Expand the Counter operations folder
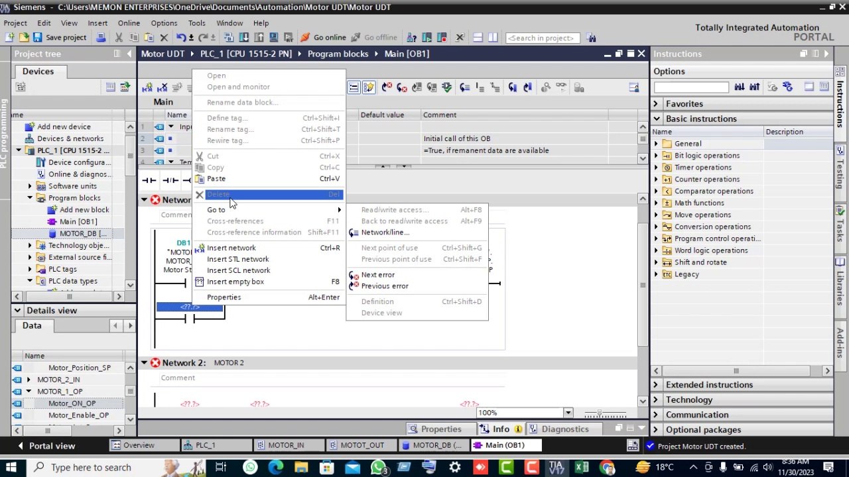849x477 pixels. tap(657, 180)
